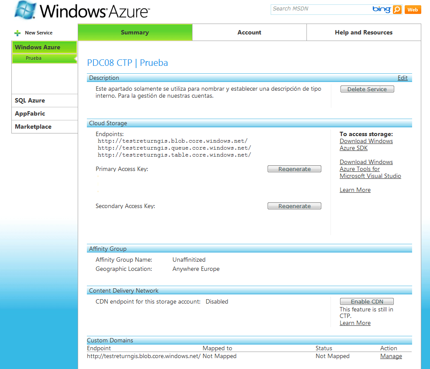This screenshot has height=369, width=430.
Task: Open Download Windows Azure SDK link
Action: (x=366, y=145)
